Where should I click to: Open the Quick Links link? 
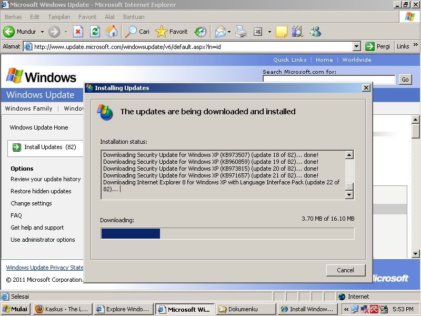click(290, 60)
